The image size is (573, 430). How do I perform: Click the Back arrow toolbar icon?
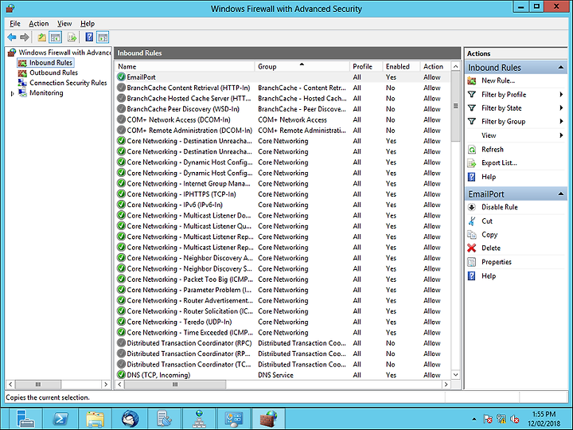12,37
